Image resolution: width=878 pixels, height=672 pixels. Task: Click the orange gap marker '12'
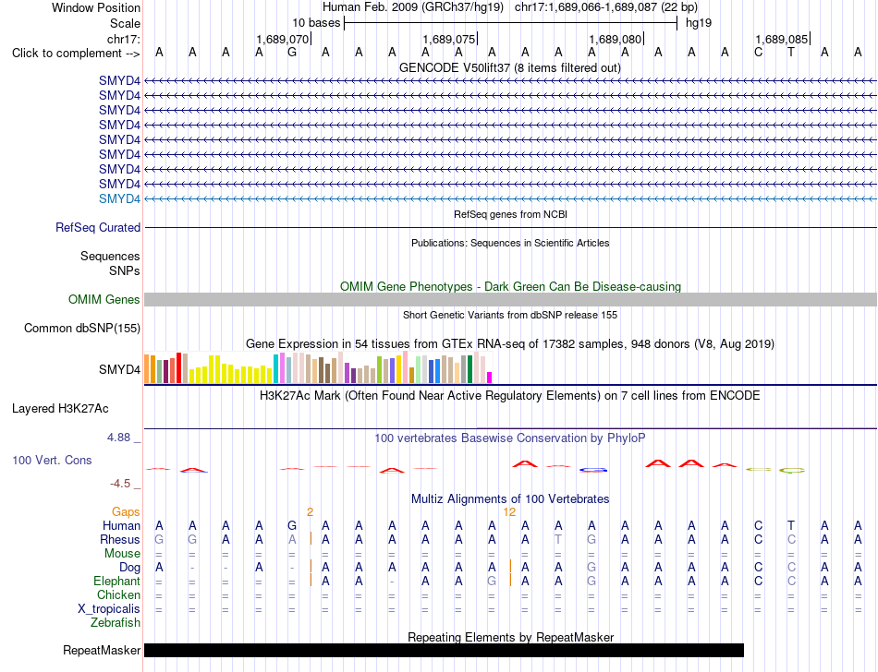(509, 512)
